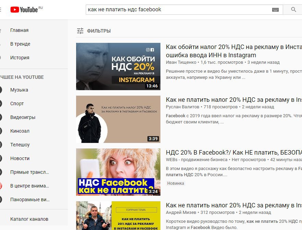Open the 3:39 video thumbnail by Руслан Валитов

(118, 119)
